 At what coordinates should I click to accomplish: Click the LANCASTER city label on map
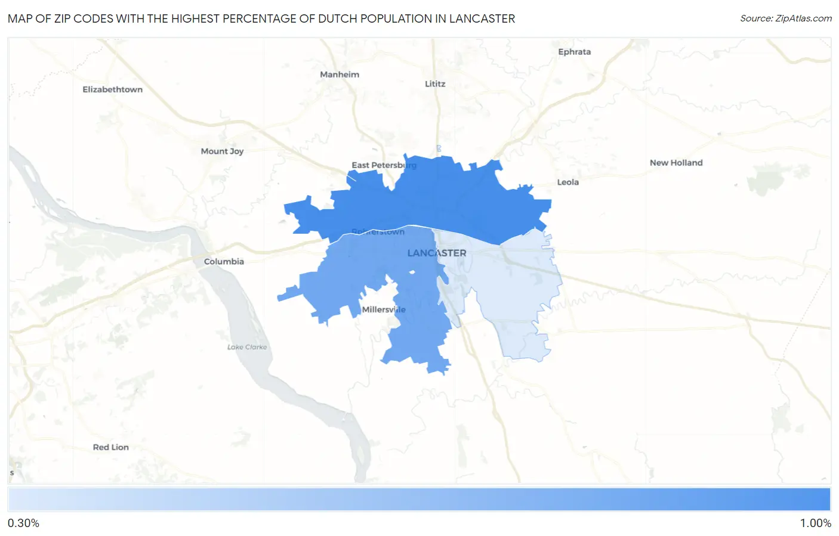(x=437, y=253)
